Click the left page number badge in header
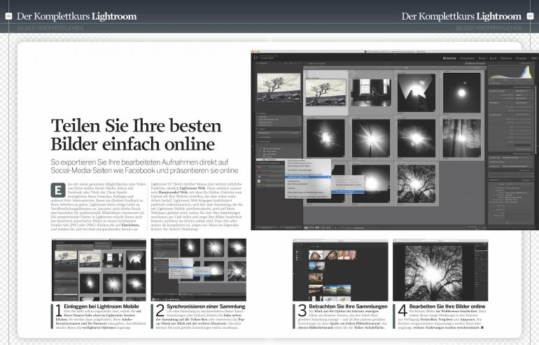This screenshot has height=345, width=539. coord(8,16)
